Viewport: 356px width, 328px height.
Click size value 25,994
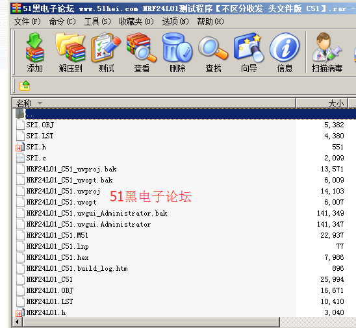coord(332,279)
